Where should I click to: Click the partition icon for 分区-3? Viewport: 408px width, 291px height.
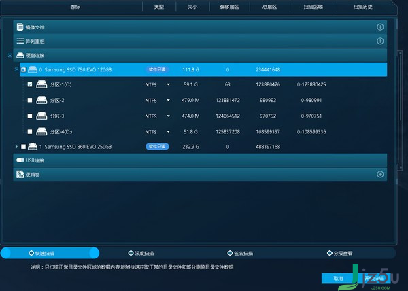point(41,116)
